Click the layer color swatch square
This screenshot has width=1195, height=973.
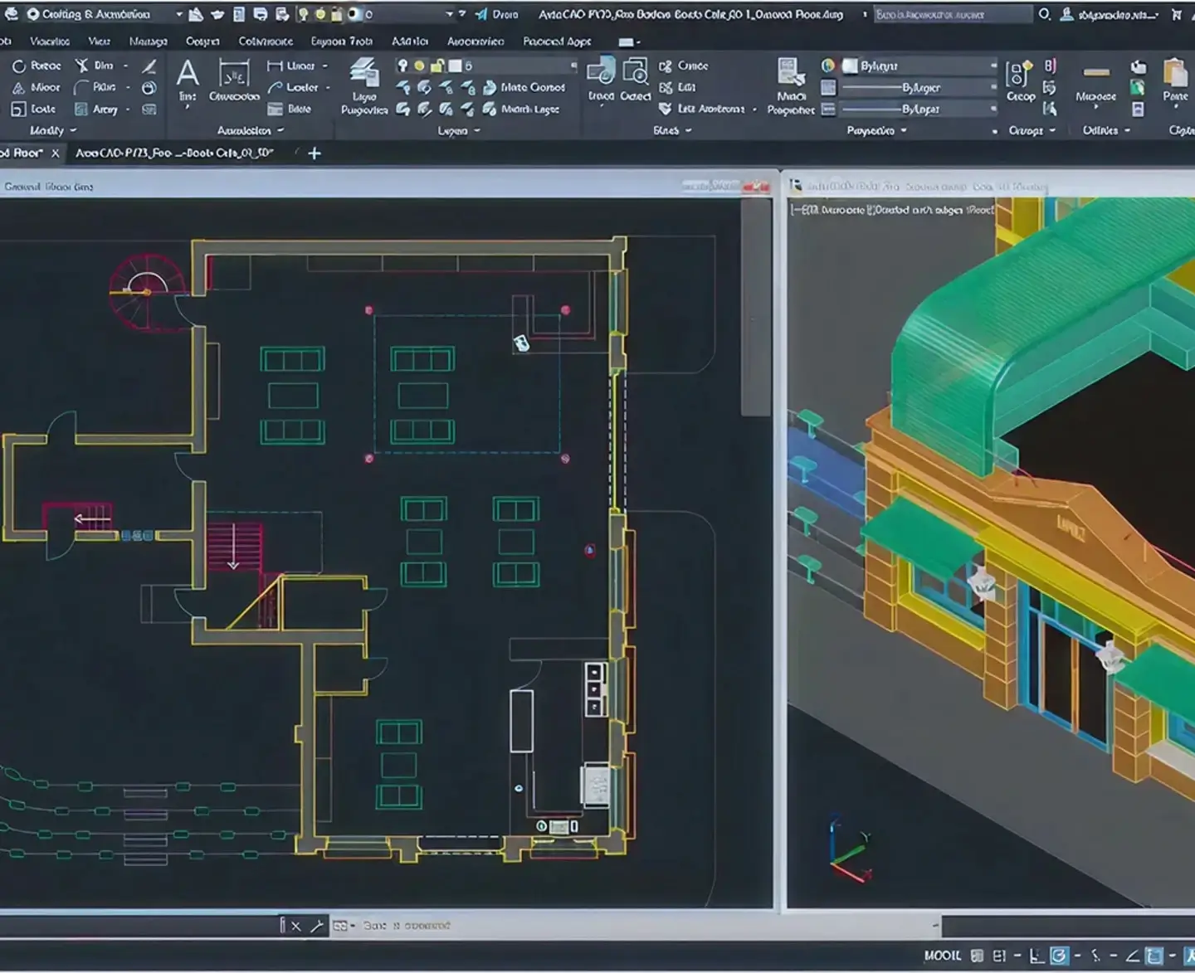pos(455,66)
